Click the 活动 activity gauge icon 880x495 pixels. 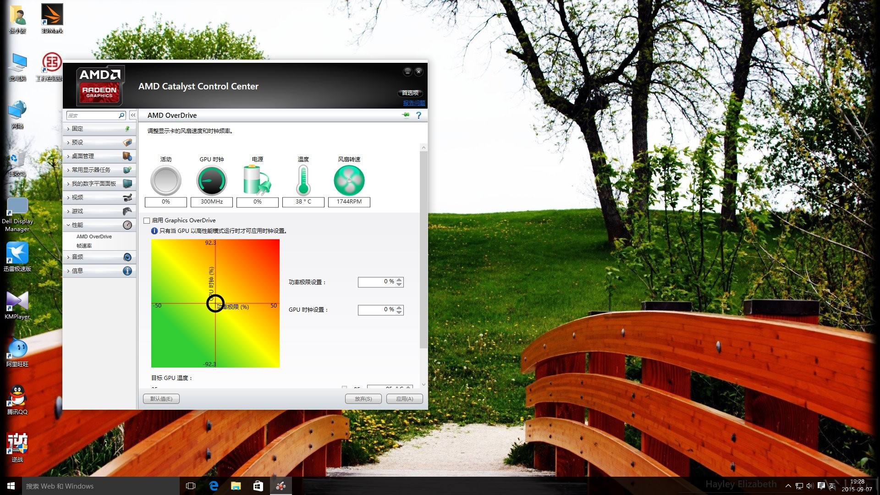pos(166,181)
